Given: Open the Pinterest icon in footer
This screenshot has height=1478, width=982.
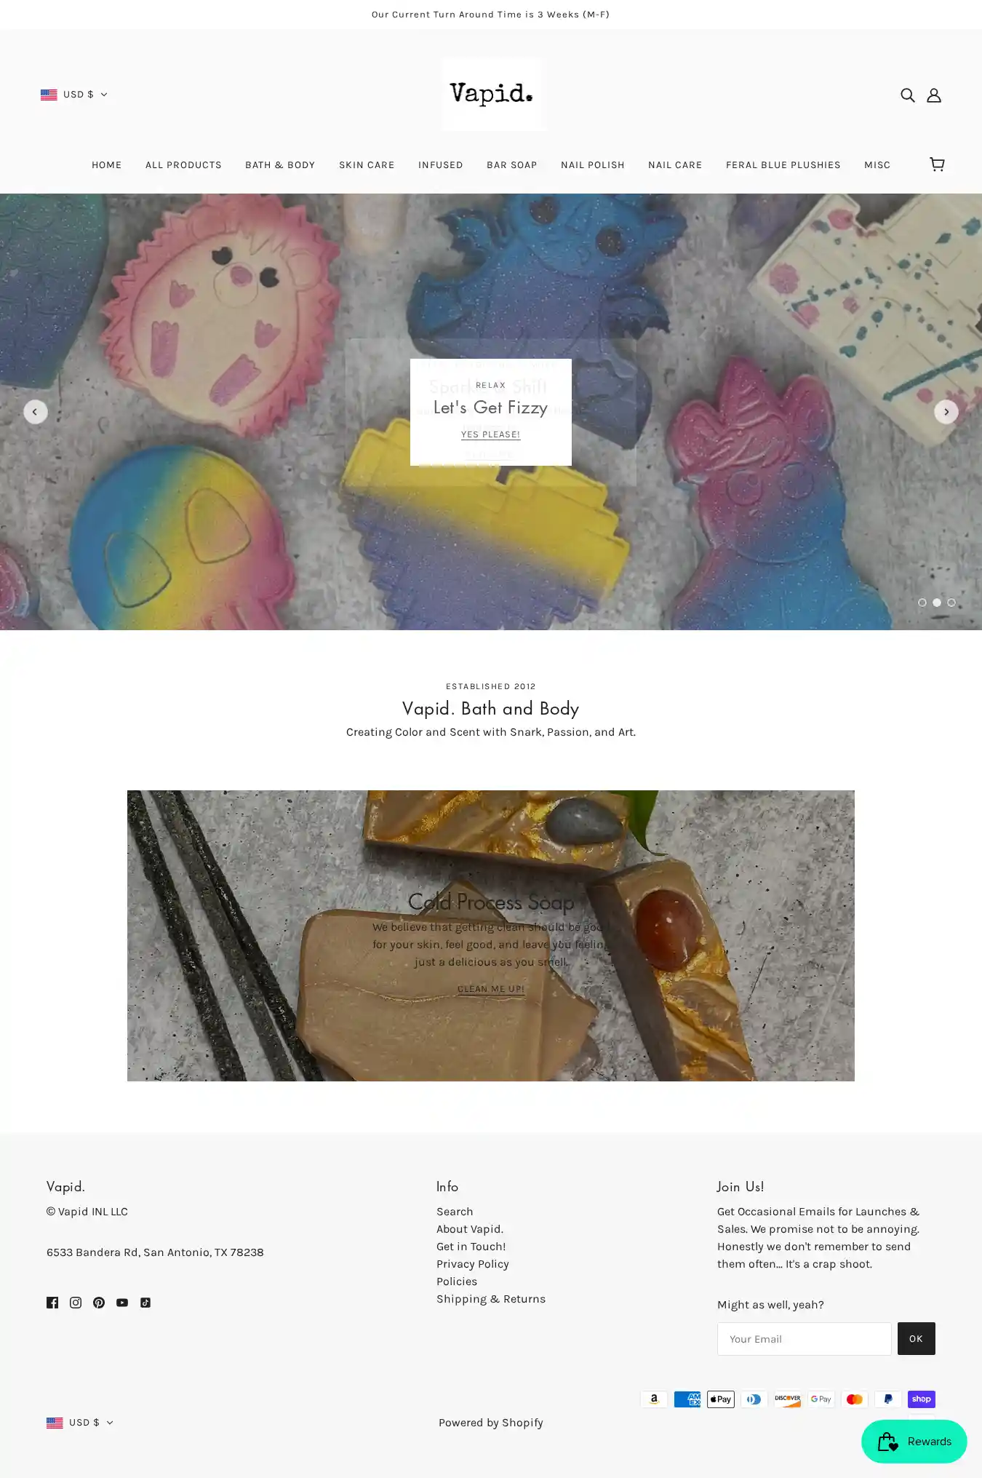Looking at the screenshot, I should [x=99, y=1303].
